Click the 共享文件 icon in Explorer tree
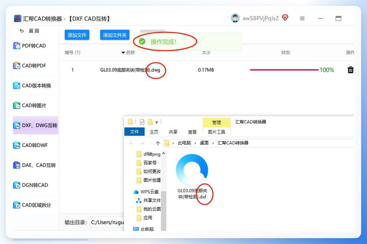Screen dimensions: 367x244 tap(138, 201)
